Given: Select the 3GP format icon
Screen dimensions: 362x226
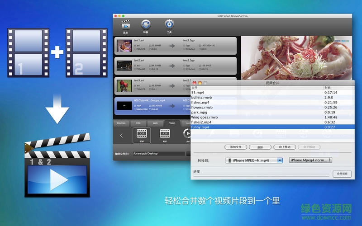Looking at the screenshot, I should point(142,134).
